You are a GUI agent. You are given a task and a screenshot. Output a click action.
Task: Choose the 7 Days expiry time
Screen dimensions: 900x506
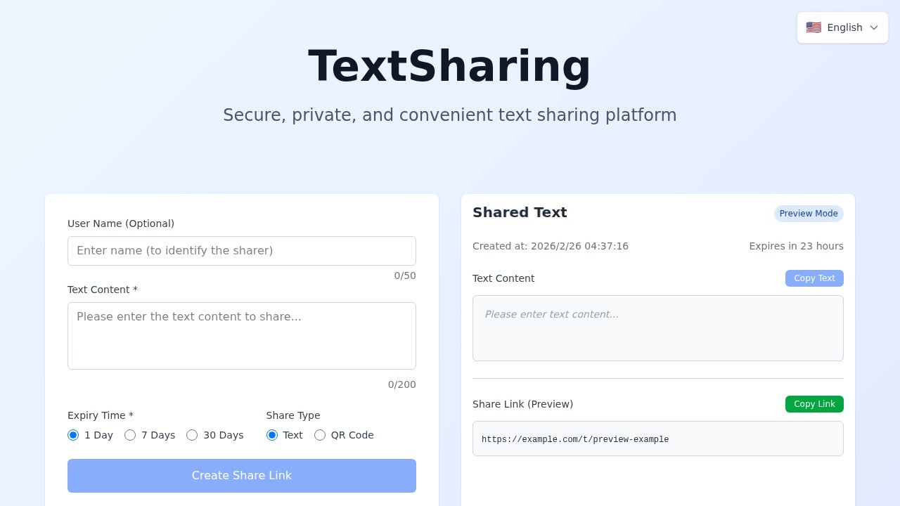pyautogui.click(x=130, y=435)
